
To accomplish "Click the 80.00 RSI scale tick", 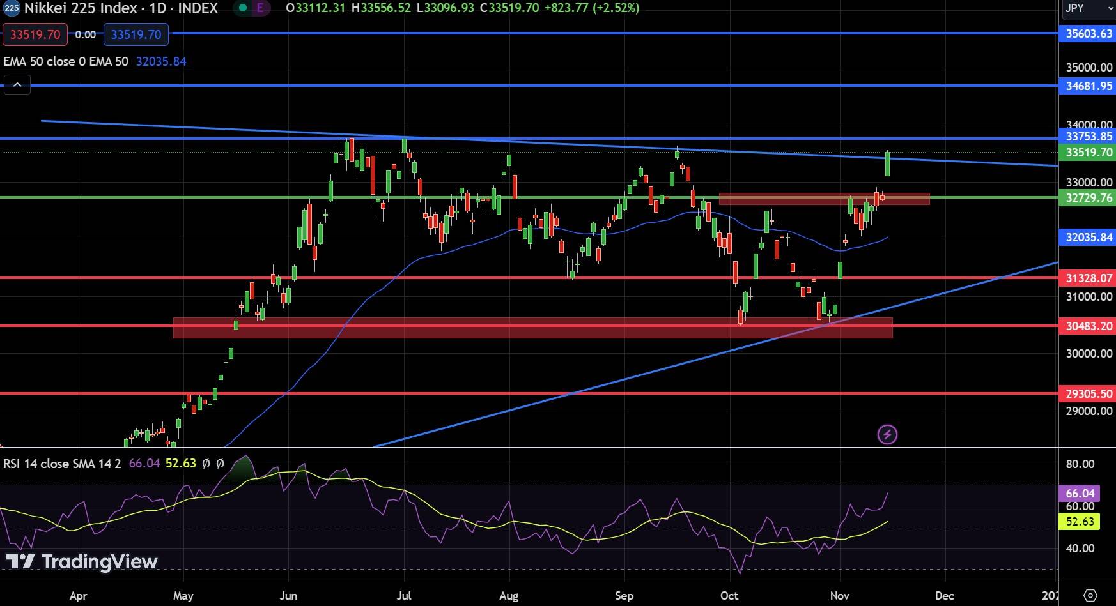I will coord(1080,464).
